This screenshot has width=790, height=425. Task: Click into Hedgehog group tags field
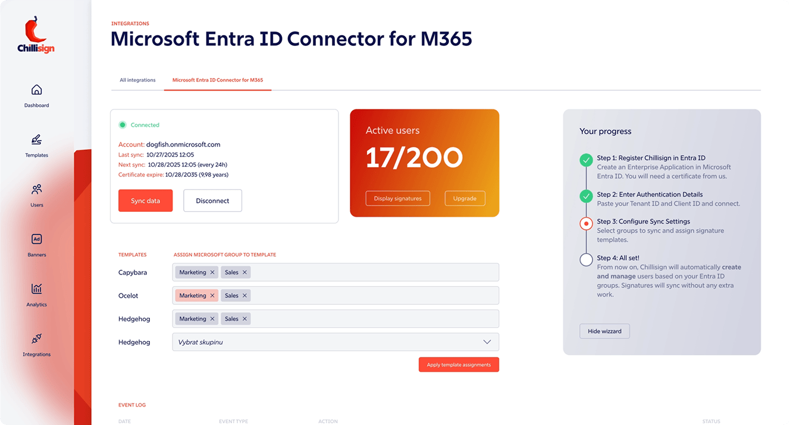coord(375,319)
